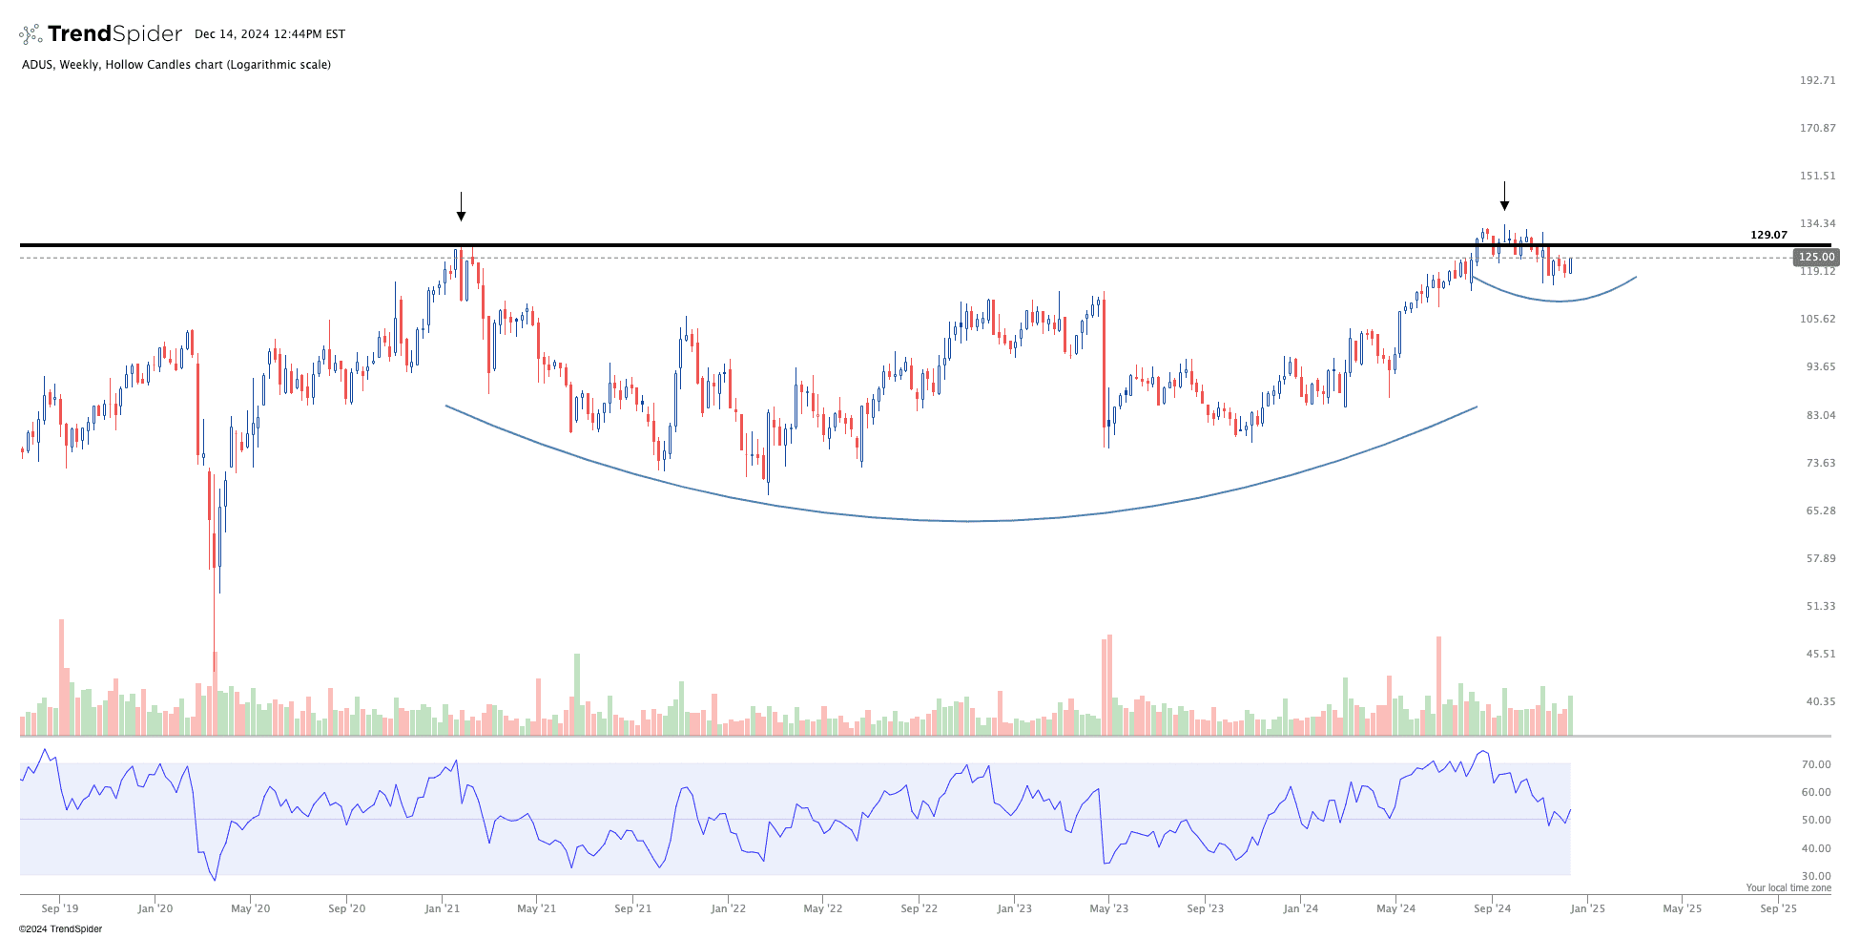Click the Dec 14, 2024 timestamp
Image resolution: width=1860 pixels, height=938 pixels.
tap(270, 34)
